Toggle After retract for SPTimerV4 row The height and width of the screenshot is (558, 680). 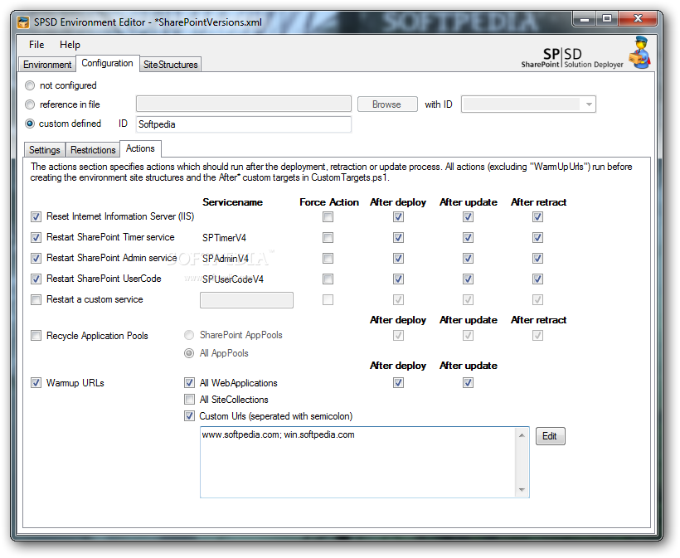(537, 238)
